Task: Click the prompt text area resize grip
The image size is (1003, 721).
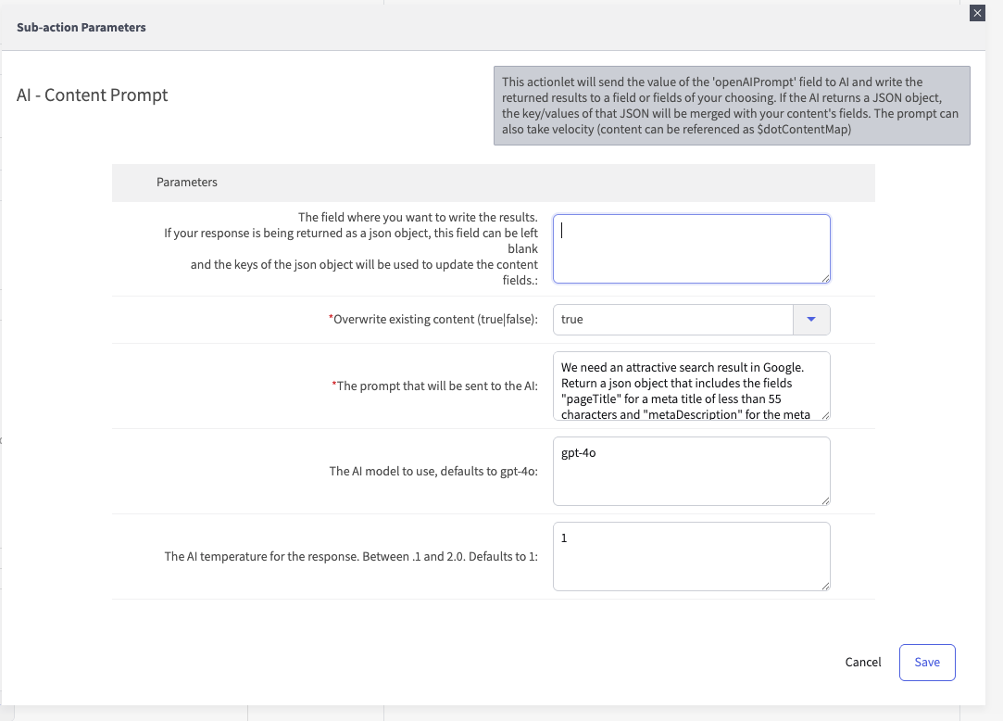Action: coord(824,415)
